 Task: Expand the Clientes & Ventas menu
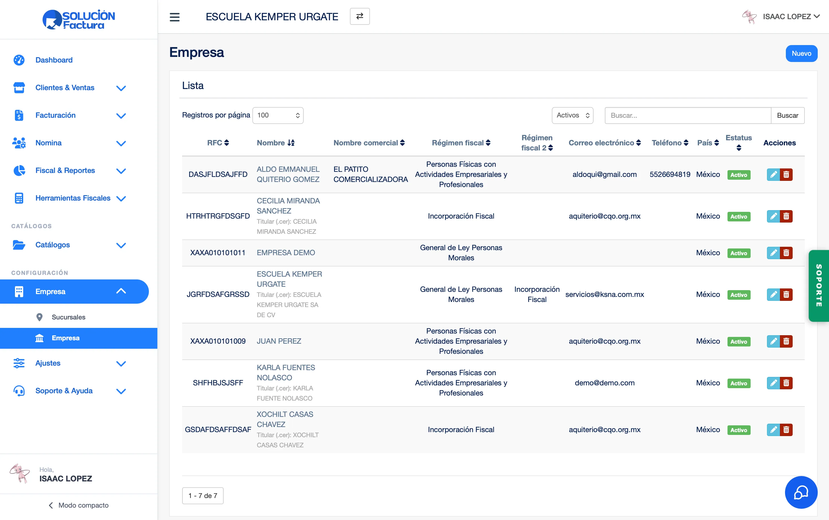point(121,88)
